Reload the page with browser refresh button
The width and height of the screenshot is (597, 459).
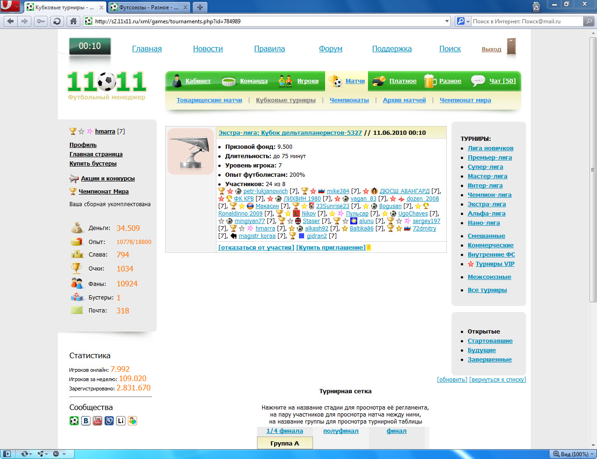click(x=57, y=21)
